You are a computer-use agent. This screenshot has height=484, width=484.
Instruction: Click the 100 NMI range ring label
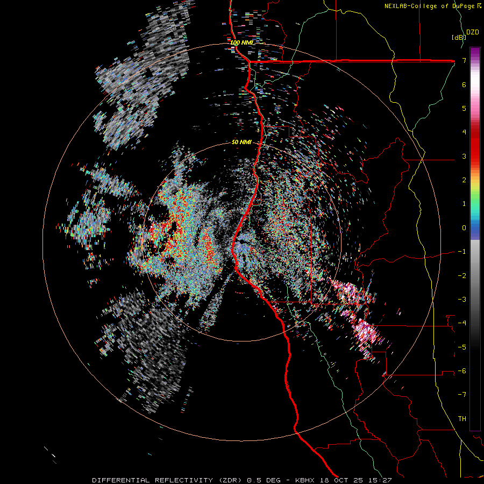[241, 42]
